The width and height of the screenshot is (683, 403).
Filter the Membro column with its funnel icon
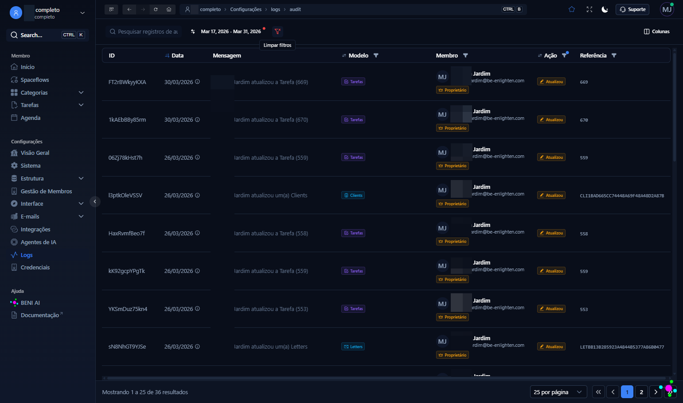pos(465,55)
